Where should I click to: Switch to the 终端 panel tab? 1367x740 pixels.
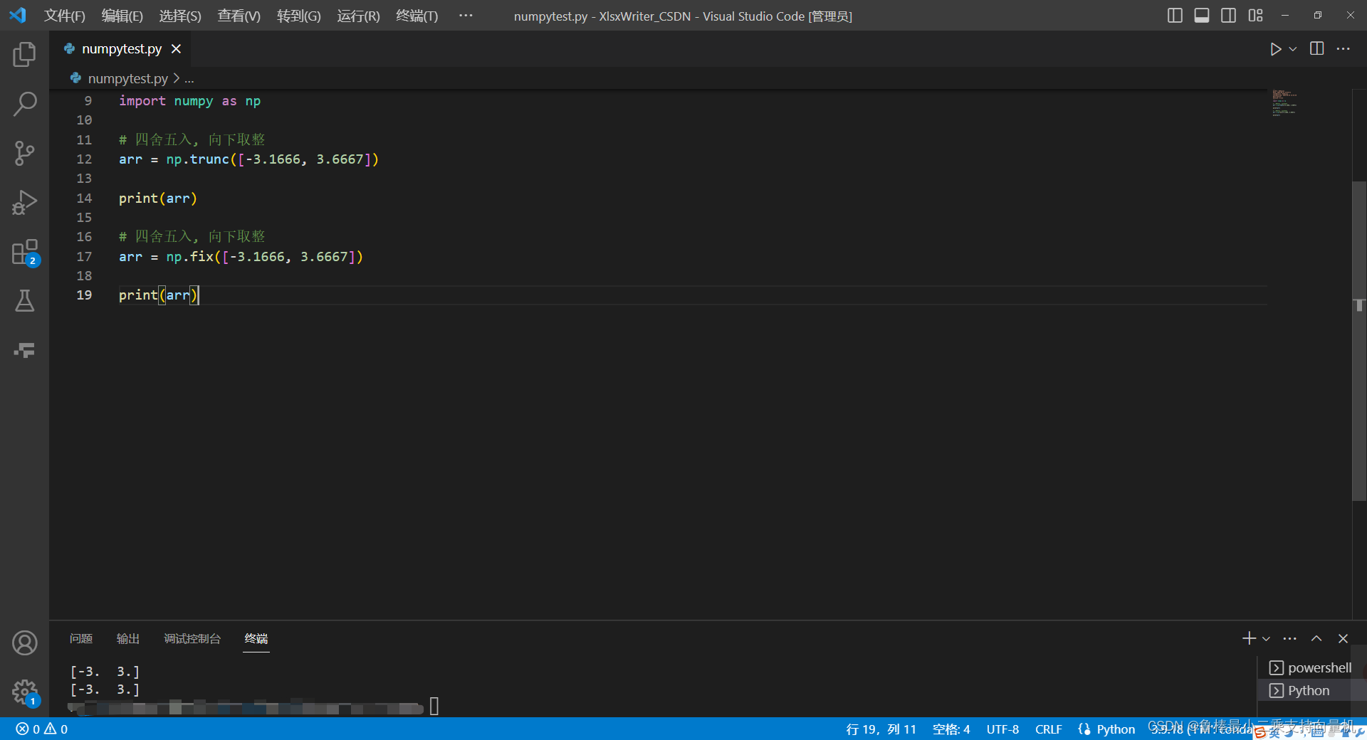click(x=256, y=638)
